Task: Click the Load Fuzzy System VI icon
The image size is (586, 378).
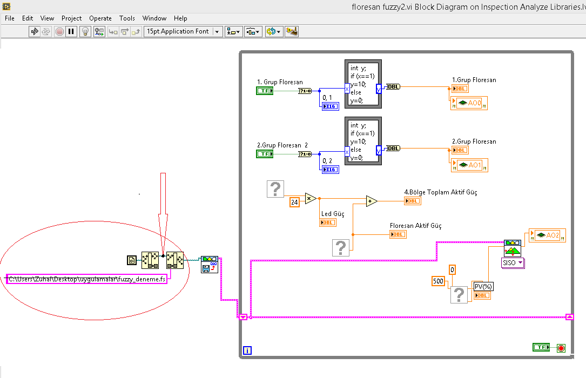Action: [210, 265]
